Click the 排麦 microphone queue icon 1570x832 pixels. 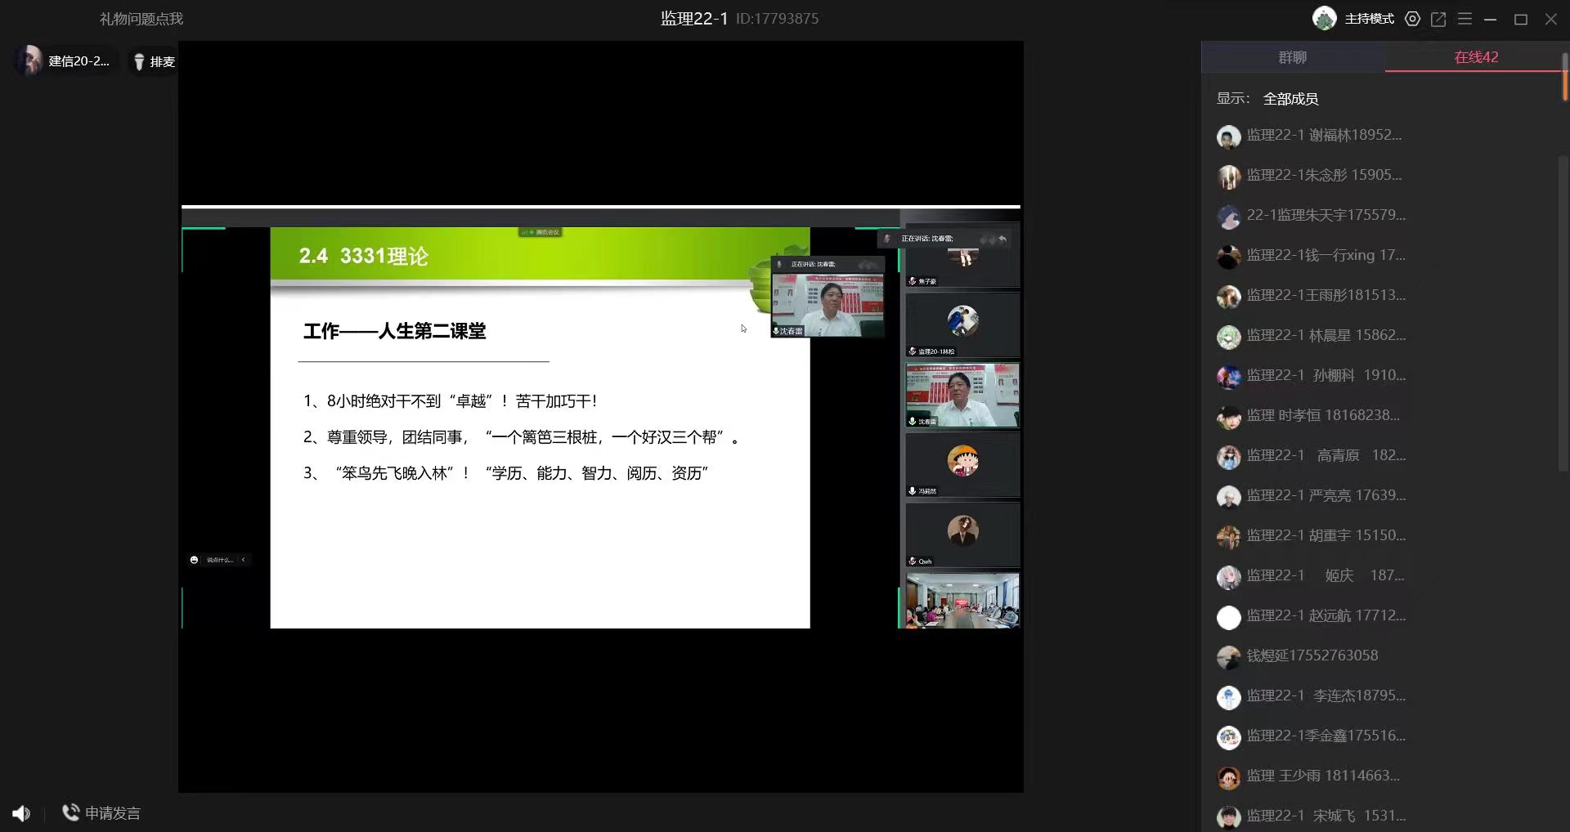139,62
